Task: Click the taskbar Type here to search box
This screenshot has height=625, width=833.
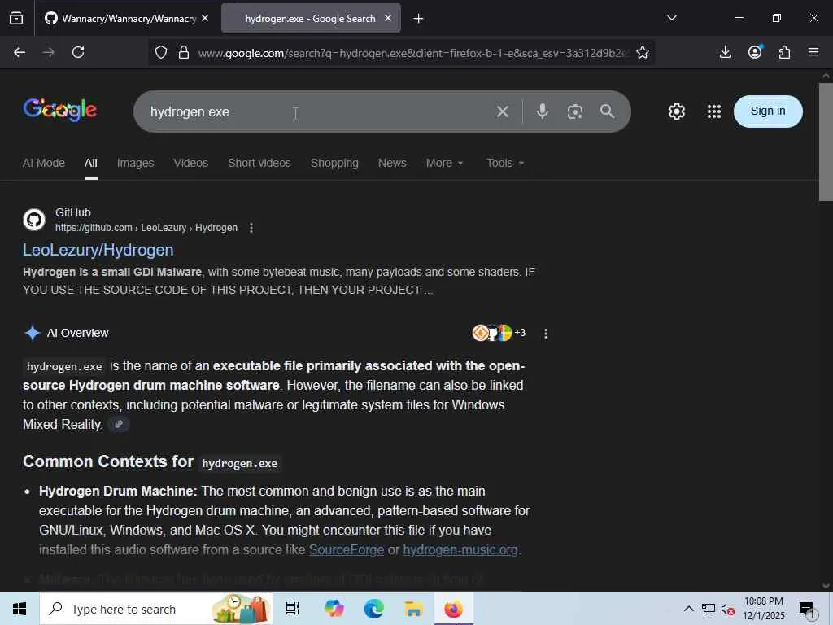Action: tap(156, 609)
